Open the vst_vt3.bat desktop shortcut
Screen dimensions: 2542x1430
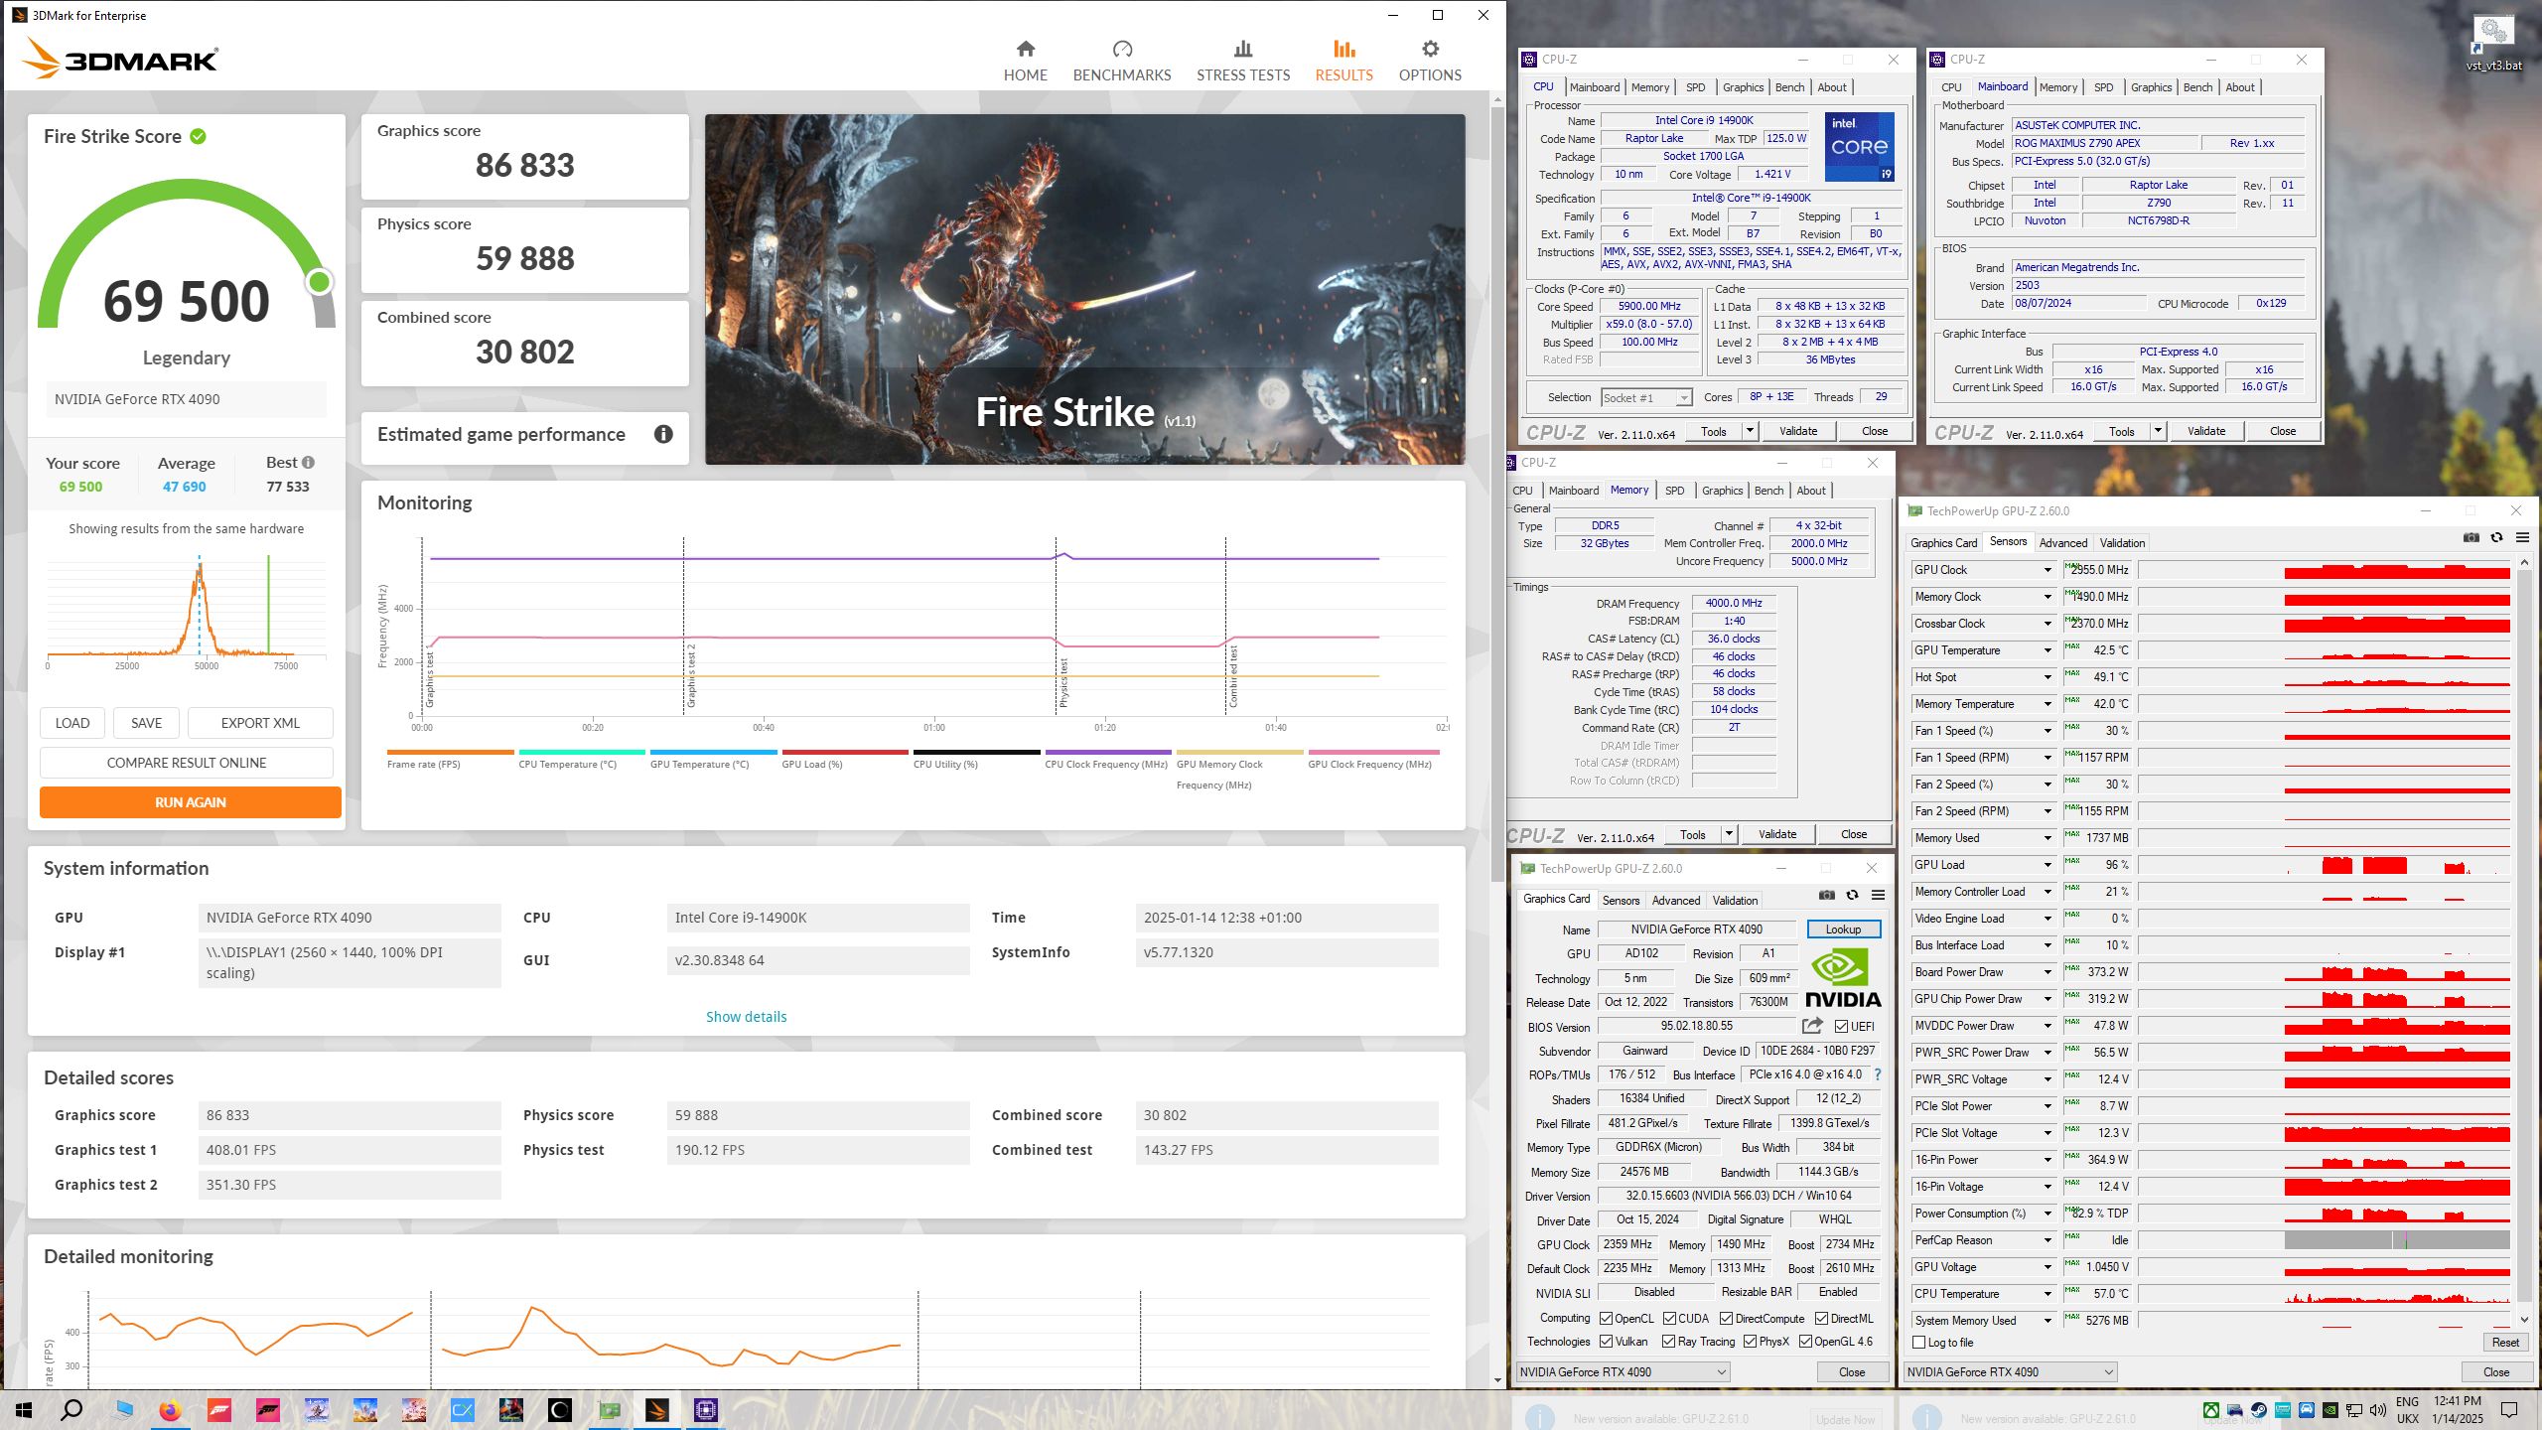pos(2493,43)
